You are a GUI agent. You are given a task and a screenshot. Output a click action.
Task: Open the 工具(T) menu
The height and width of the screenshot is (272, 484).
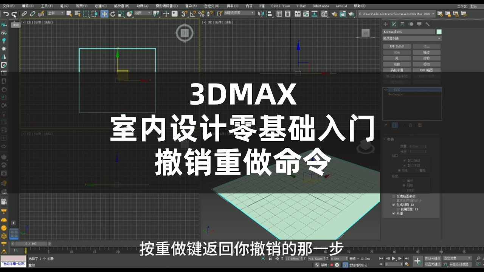click(47, 6)
